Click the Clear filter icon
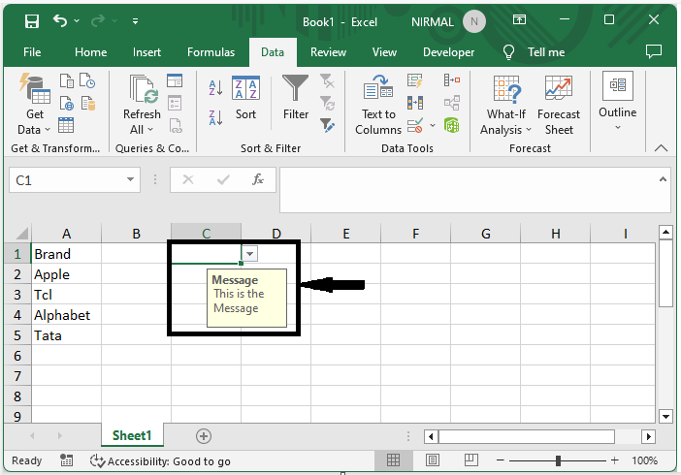Viewport: 681px width, 475px height. tap(327, 80)
